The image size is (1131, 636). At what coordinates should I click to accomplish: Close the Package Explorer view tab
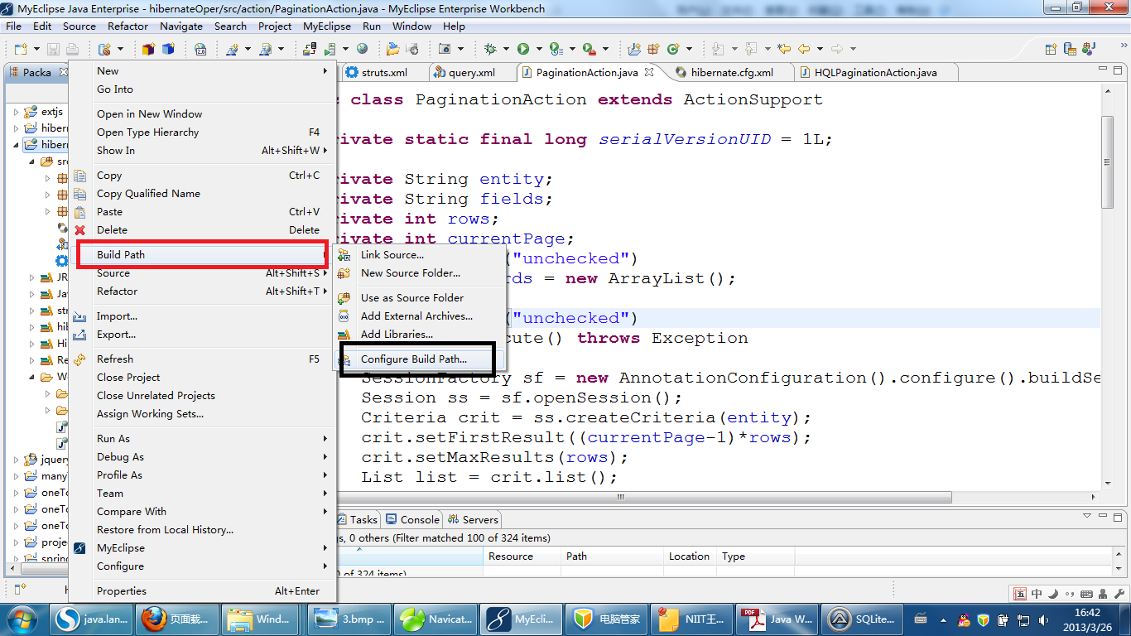[x=63, y=72]
